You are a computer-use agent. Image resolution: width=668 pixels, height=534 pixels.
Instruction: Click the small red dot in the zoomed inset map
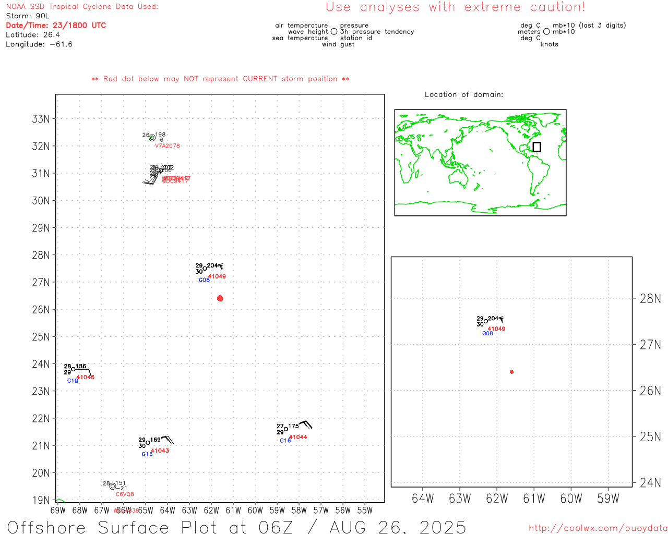click(x=511, y=372)
